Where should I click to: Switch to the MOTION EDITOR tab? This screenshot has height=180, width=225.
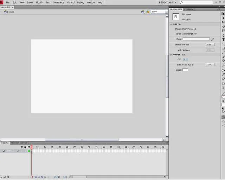pyautogui.click(x=19, y=143)
